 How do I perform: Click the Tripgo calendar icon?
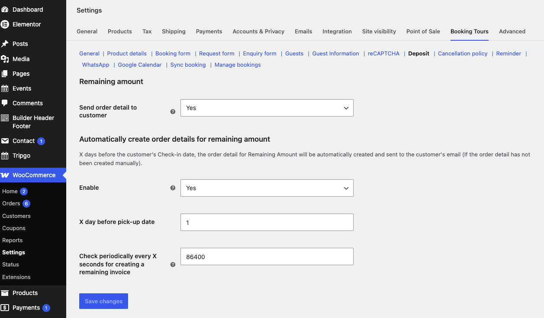(5, 156)
